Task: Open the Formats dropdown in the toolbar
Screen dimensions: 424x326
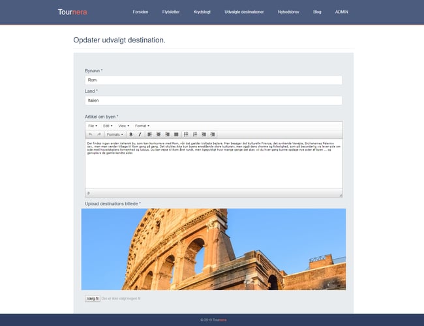Action: [x=115, y=134]
